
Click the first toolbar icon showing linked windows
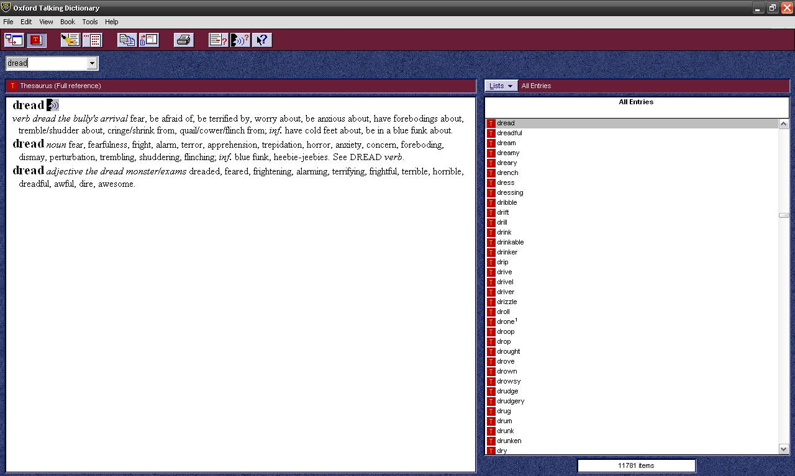14,40
